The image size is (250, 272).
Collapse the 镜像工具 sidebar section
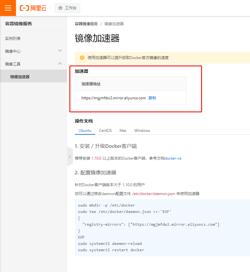[34, 64]
